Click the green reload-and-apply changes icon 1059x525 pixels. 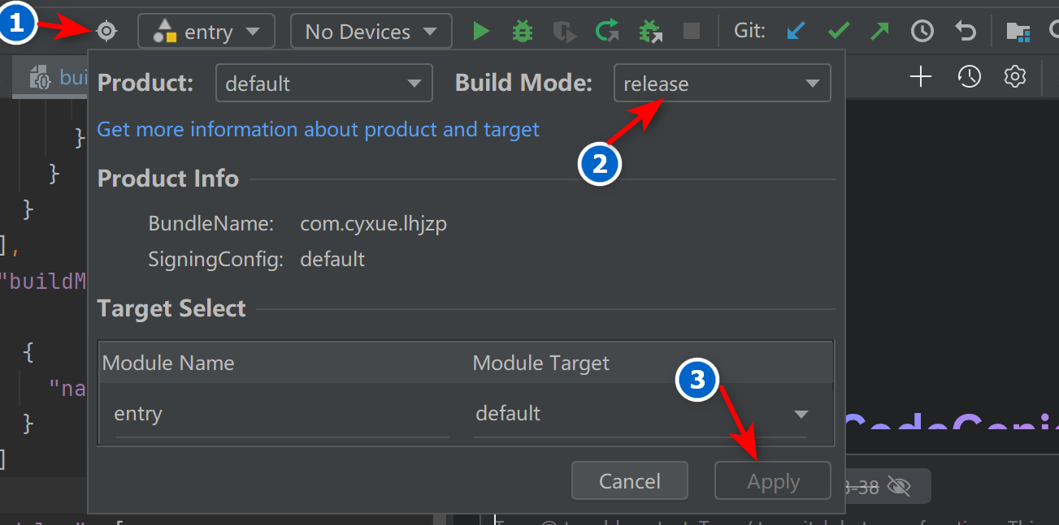tap(606, 32)
